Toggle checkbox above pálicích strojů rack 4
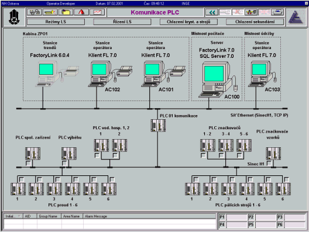 click(x=250, y=179)
